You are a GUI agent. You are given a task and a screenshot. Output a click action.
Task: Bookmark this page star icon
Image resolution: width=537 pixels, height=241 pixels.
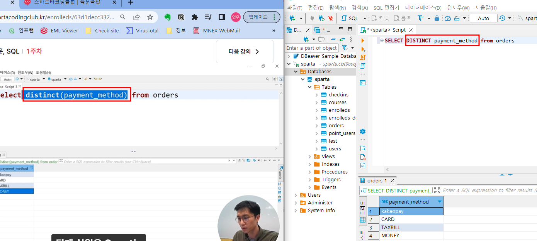150,17
